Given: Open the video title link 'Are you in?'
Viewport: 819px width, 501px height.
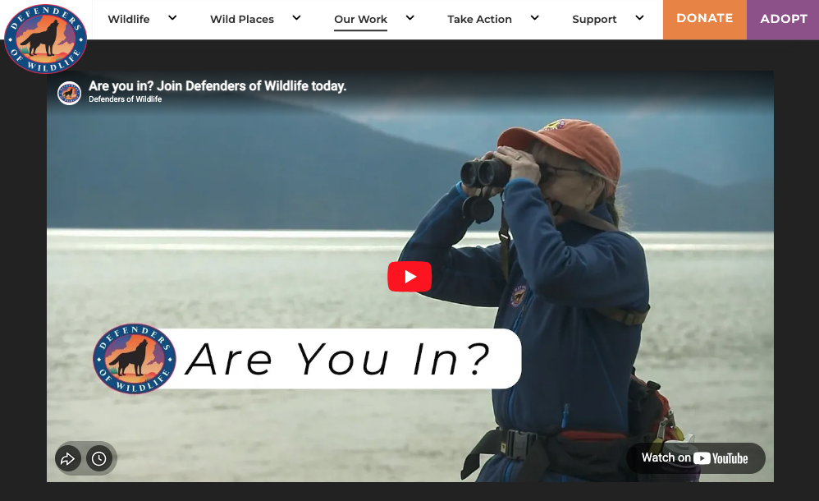Looking at the screenshot, I should pyautogui.click(x=217, y=85).
